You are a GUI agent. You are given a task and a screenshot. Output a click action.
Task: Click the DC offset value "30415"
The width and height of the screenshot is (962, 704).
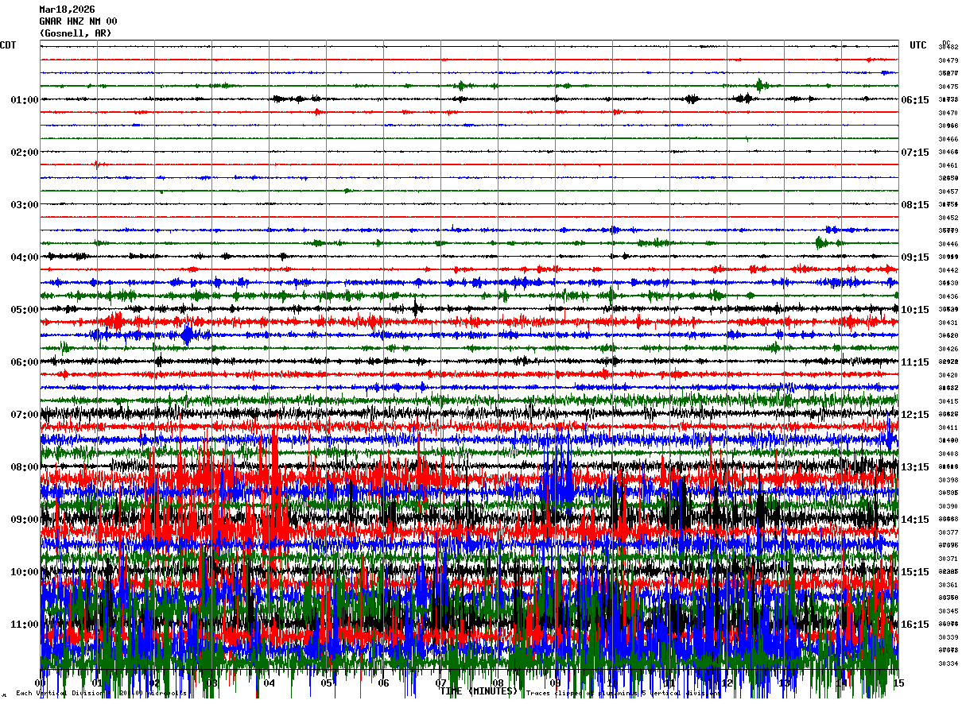948,401
